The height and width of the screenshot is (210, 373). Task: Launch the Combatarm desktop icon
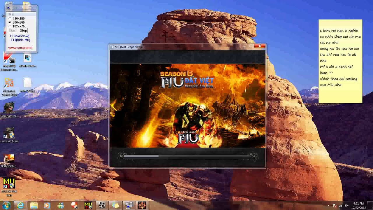tap(9, 110)
